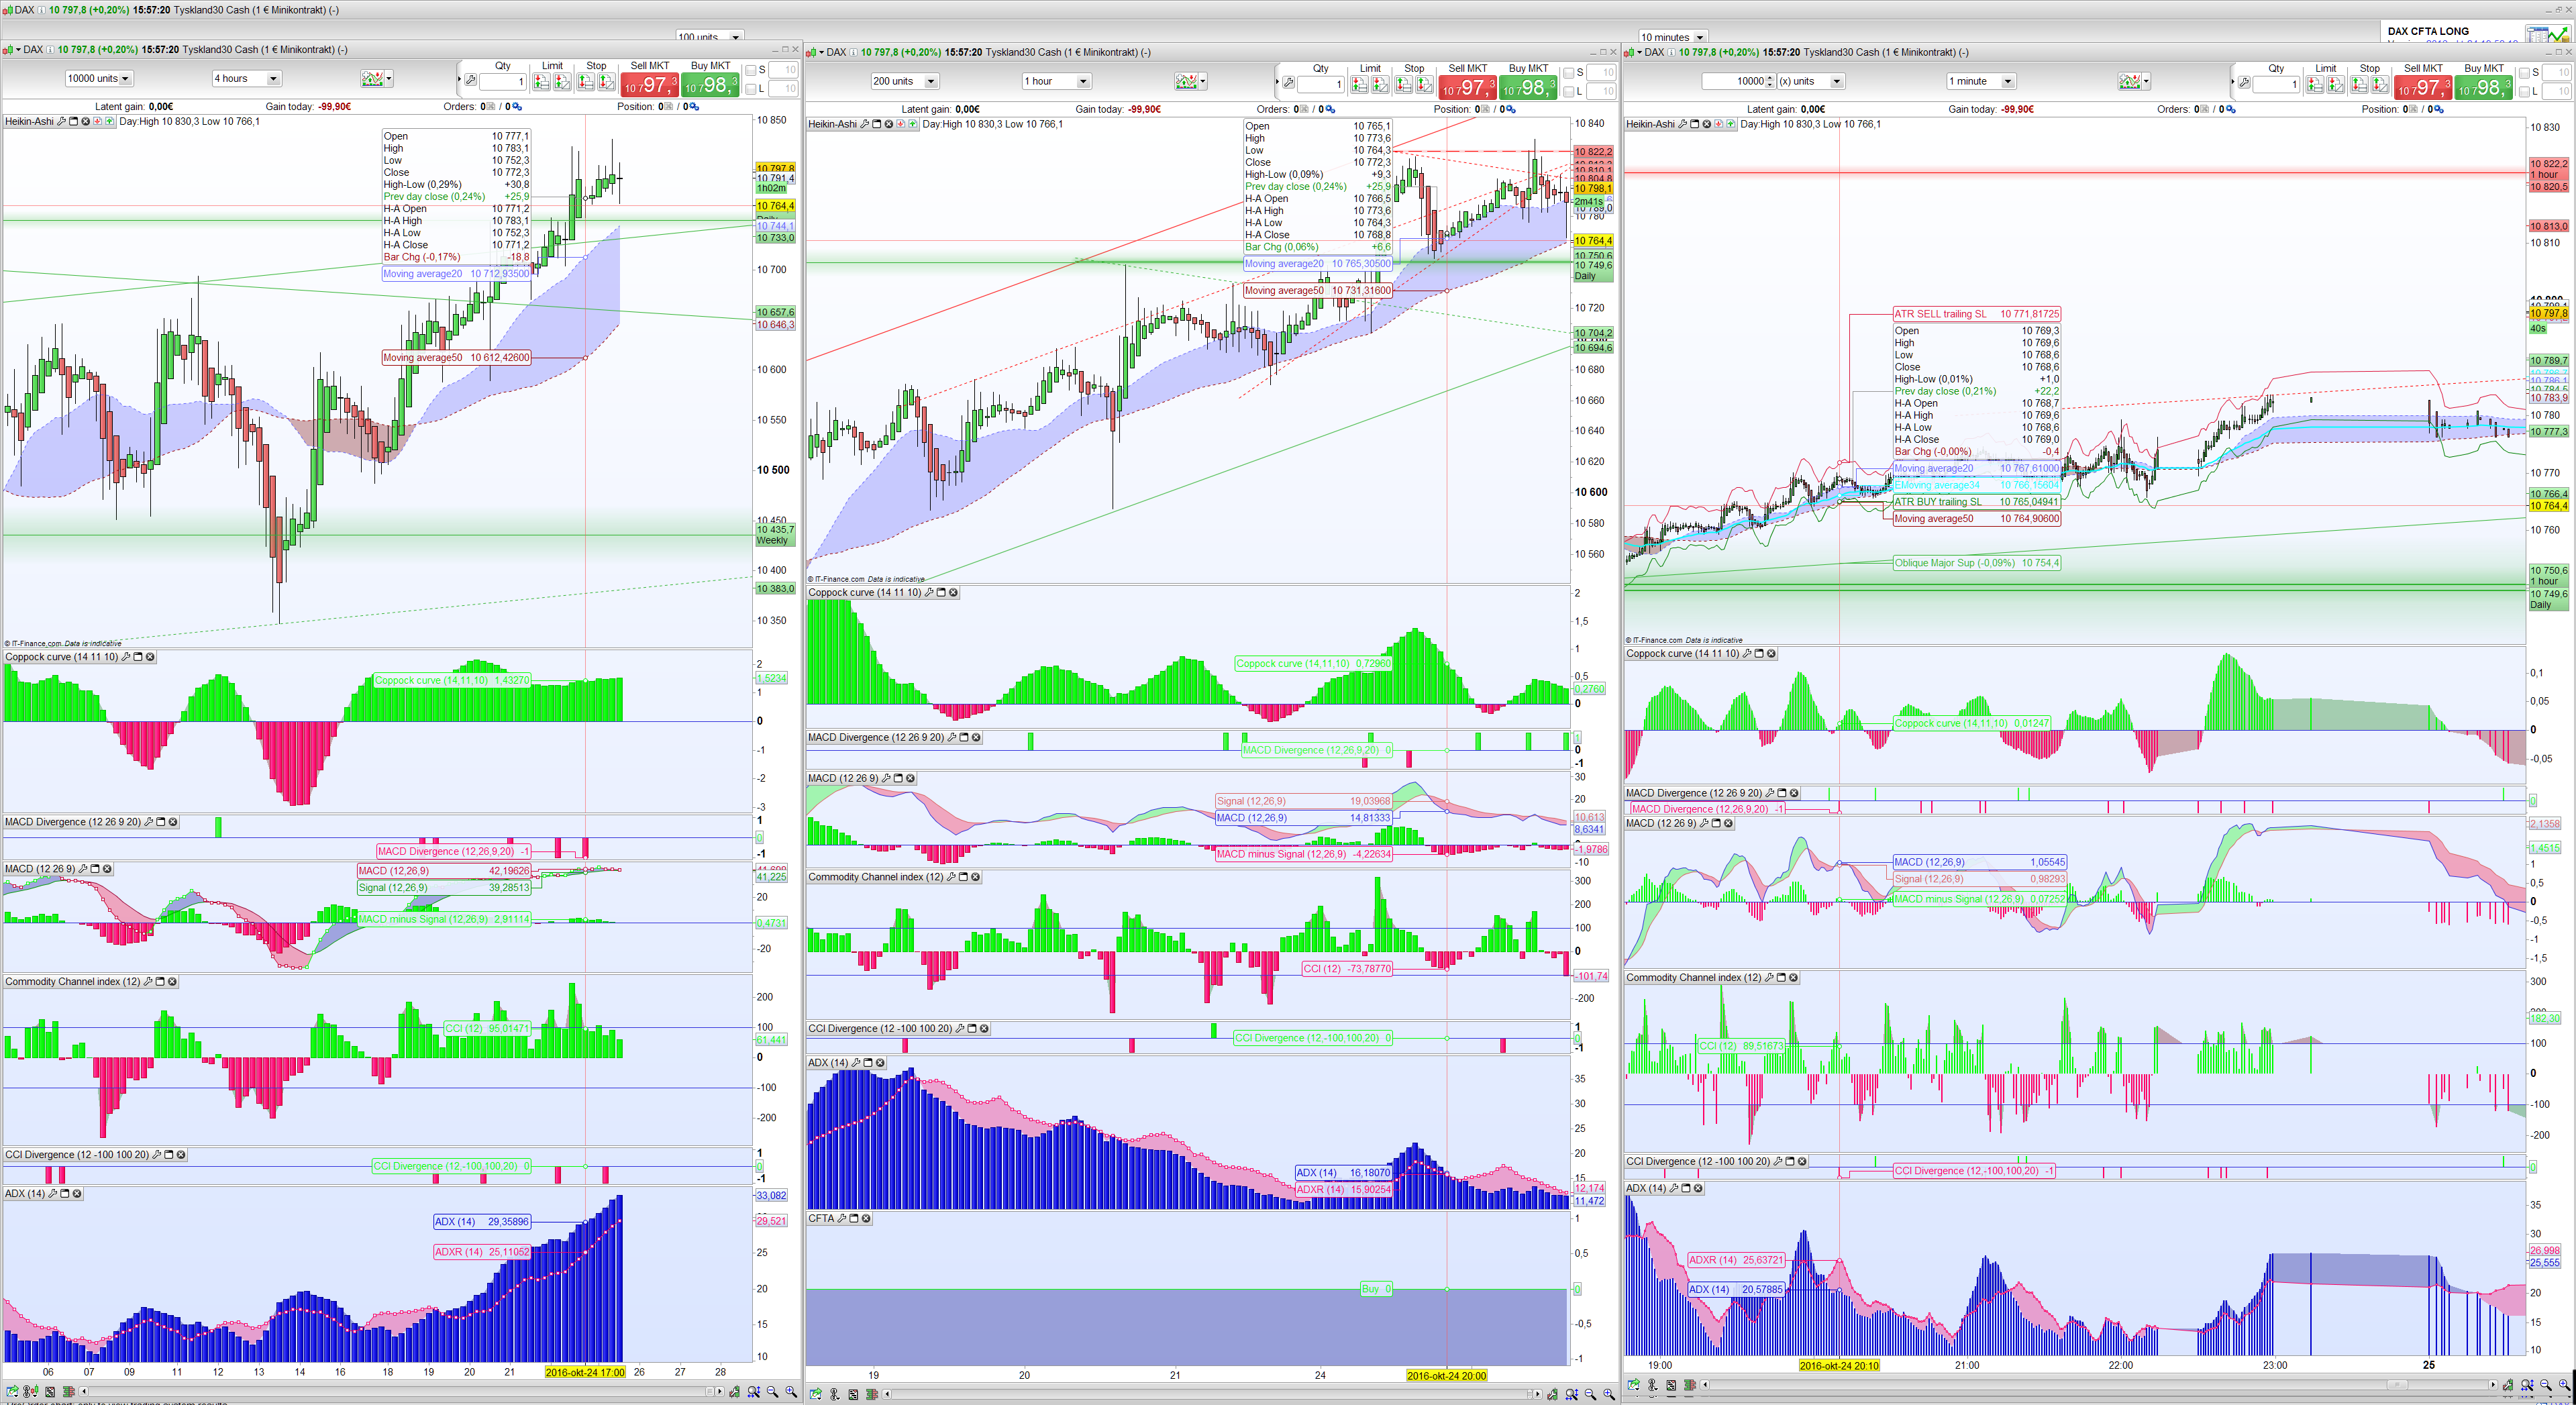Remove the Coppock curve panel in the left chart

pos(151,657)
